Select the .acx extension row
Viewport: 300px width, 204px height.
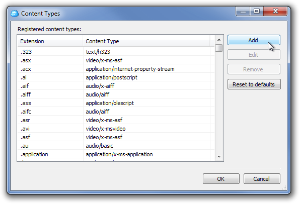pos(116,69)
